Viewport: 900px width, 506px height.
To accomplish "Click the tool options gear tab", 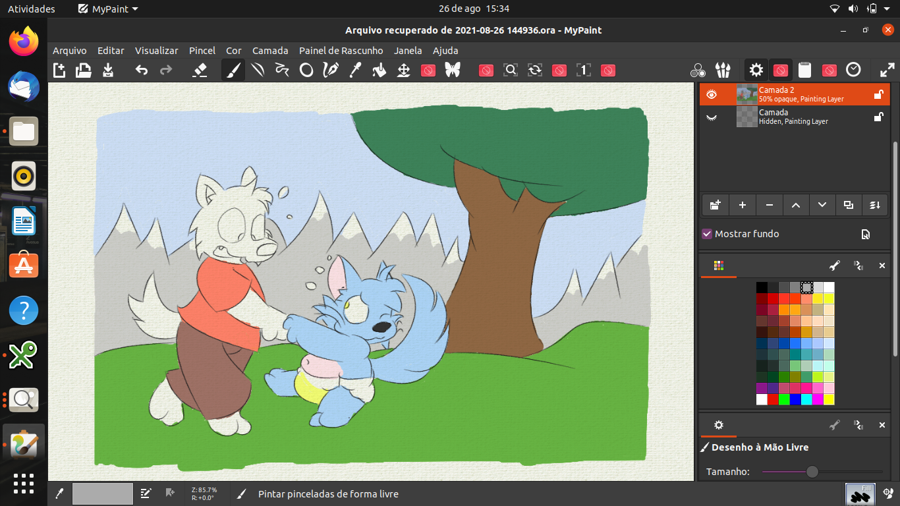I will click(x=719, y=425).
